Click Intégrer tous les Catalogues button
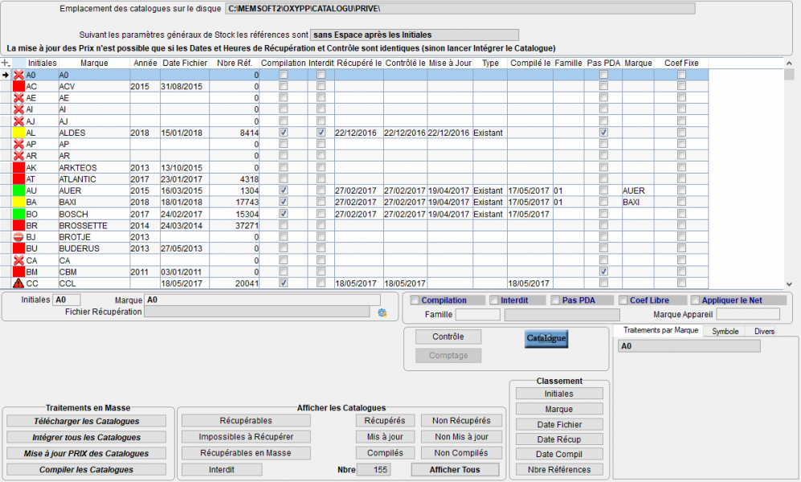This screenshot has width=801, height=482. point(86,438)
